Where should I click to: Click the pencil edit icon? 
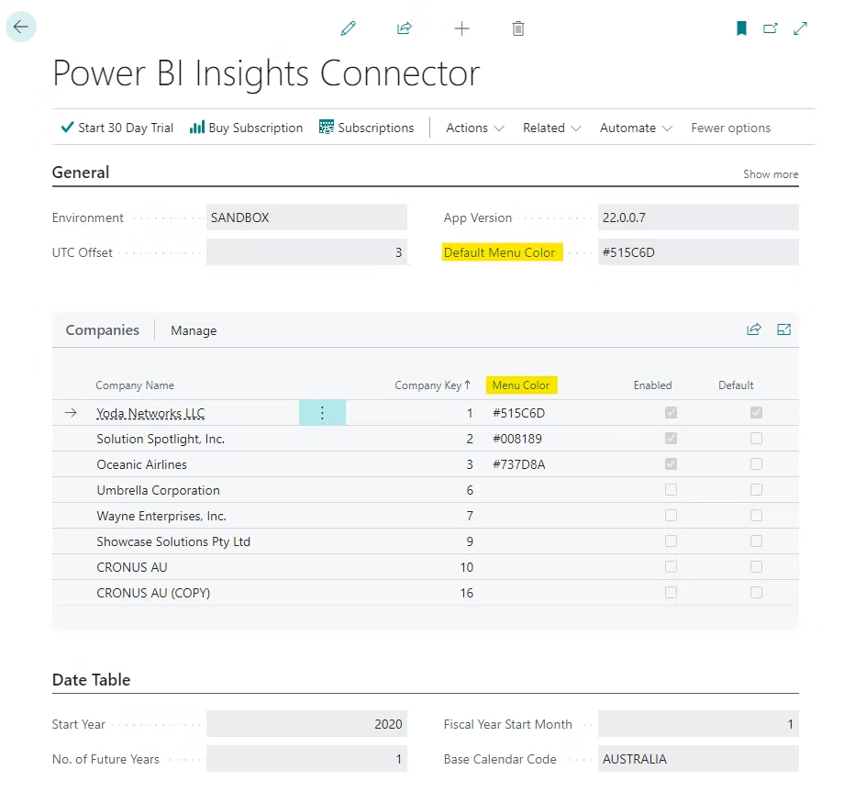click(348, 28)
